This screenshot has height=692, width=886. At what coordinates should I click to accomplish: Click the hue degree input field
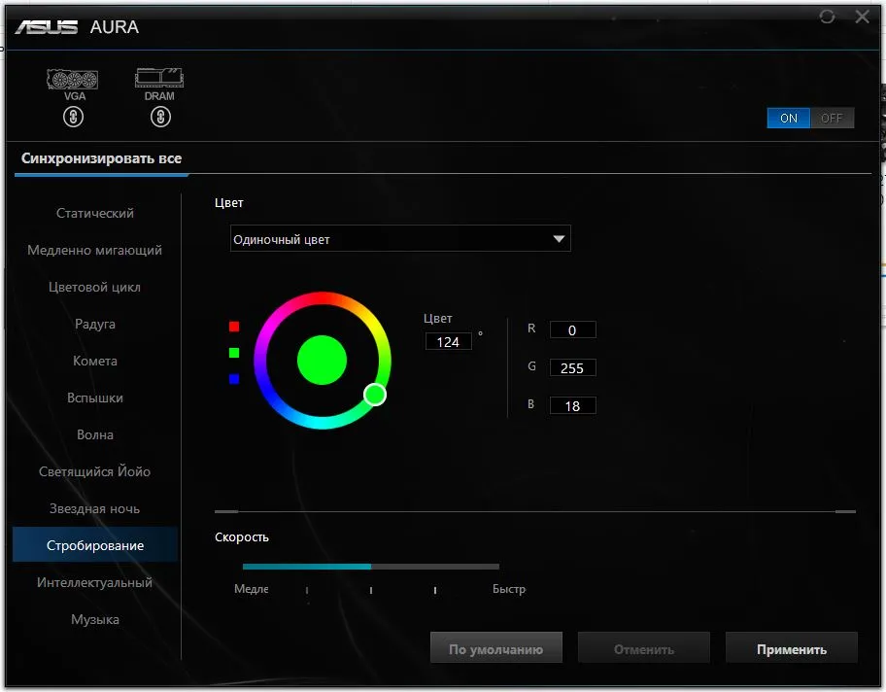tap(448, 342)
